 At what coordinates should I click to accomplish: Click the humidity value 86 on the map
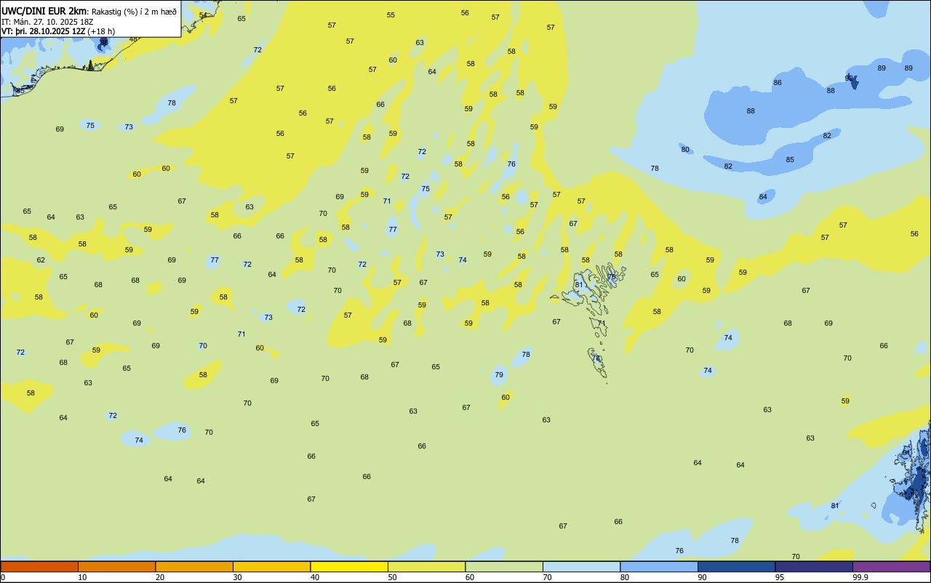778,83
